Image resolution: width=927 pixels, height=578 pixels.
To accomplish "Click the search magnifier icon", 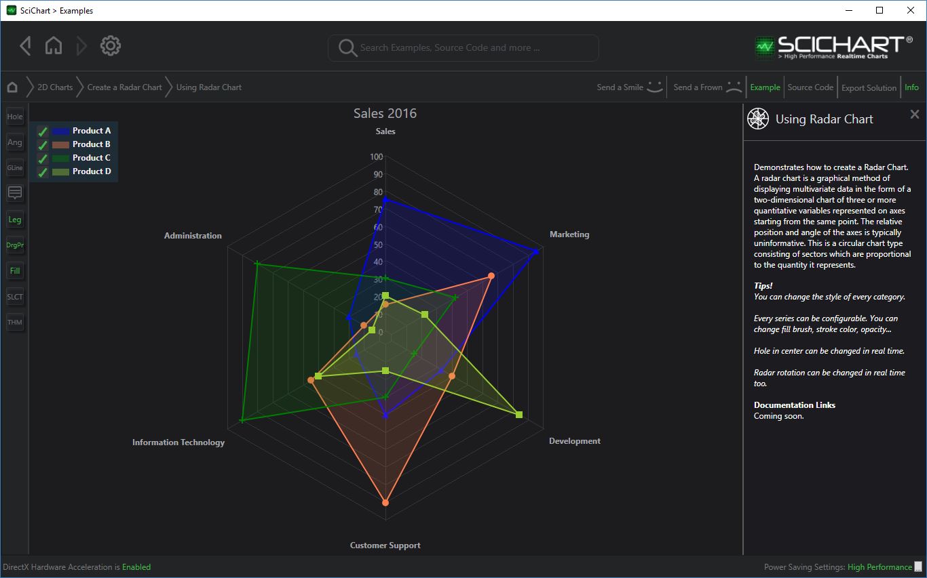I will (347, 48).
